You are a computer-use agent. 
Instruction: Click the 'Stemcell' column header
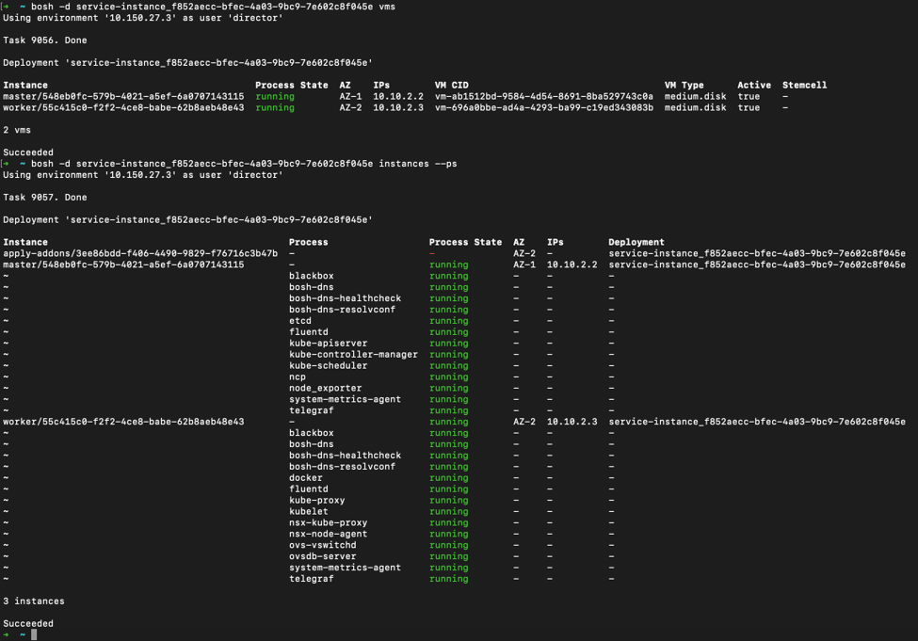[804, 85]
